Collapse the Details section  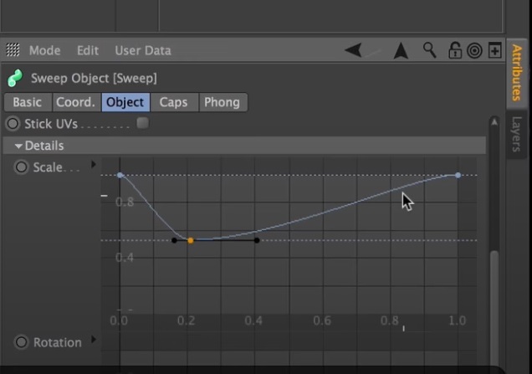18,146
